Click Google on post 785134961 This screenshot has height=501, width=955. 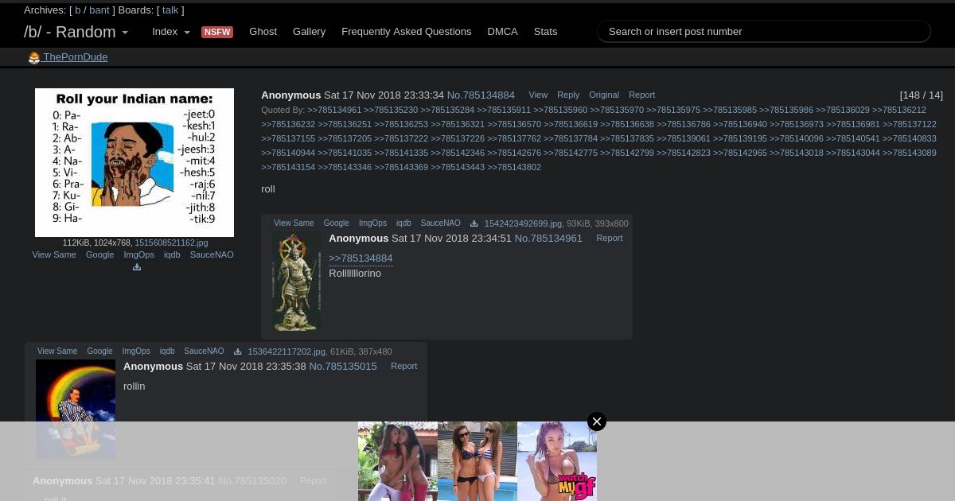pos(336,223)
